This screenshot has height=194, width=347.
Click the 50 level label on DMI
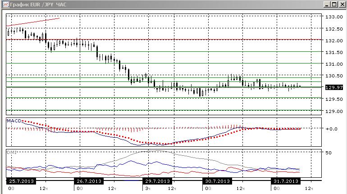tap(329, 153)
